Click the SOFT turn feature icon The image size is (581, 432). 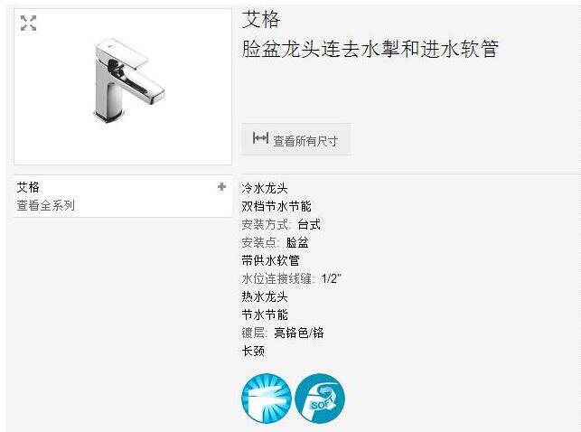pos(320,399)
